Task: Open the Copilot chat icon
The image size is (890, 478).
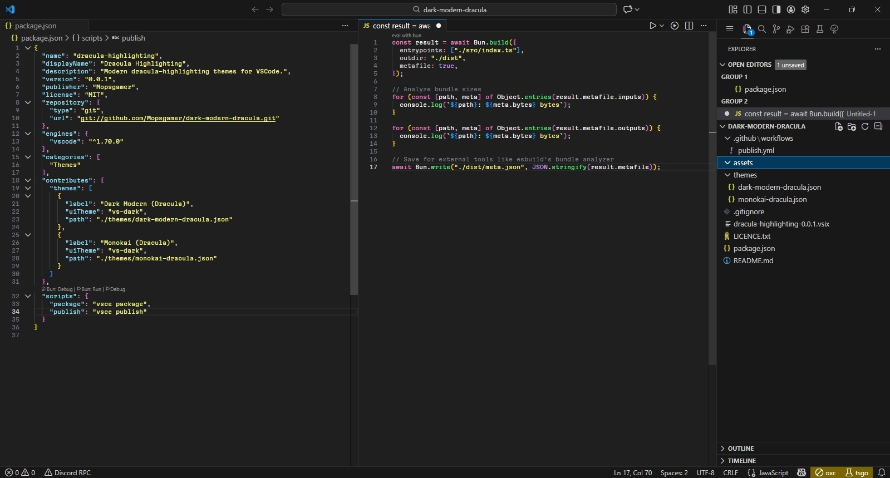Action: click(628, 9)
